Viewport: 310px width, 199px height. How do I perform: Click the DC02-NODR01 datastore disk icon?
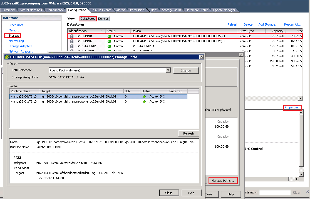coord(71,46)
